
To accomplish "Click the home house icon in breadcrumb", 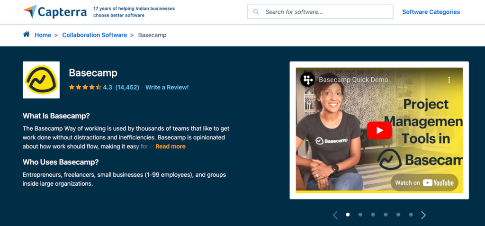I will click(27, 35).
